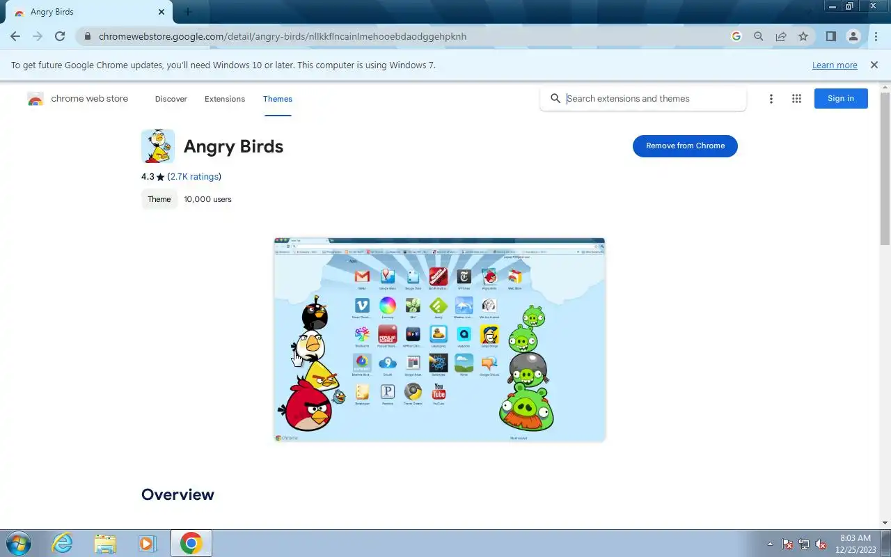Click the Overview heading

click(178, 494)
